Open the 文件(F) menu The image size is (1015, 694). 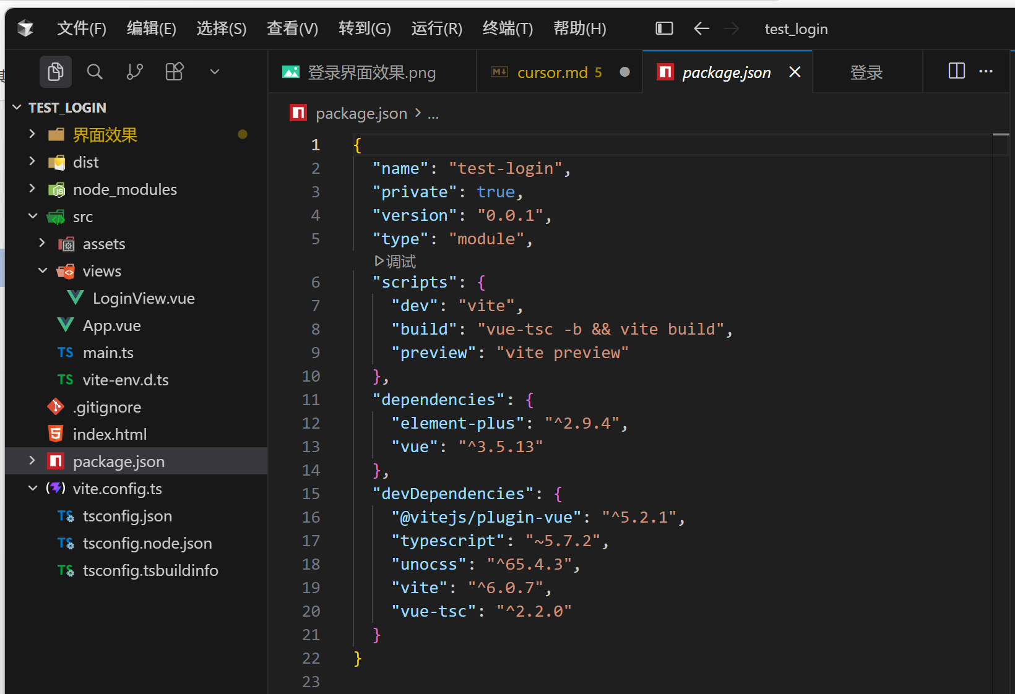[82, 28]
